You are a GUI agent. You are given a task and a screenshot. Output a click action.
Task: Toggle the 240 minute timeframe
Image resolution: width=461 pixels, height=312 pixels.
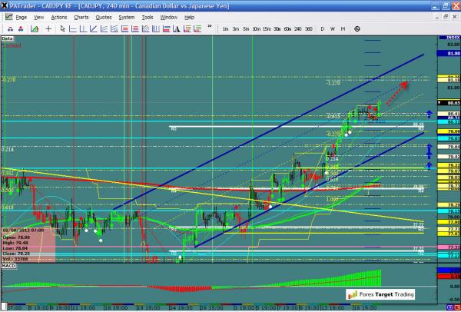(x=296, y=28)
